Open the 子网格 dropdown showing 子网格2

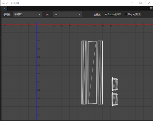click(x=27, y=15)
